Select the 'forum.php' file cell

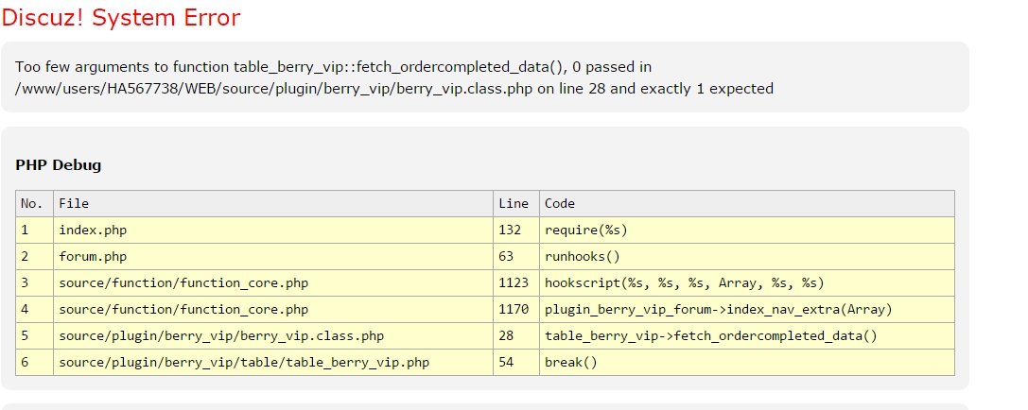[273, 257]
